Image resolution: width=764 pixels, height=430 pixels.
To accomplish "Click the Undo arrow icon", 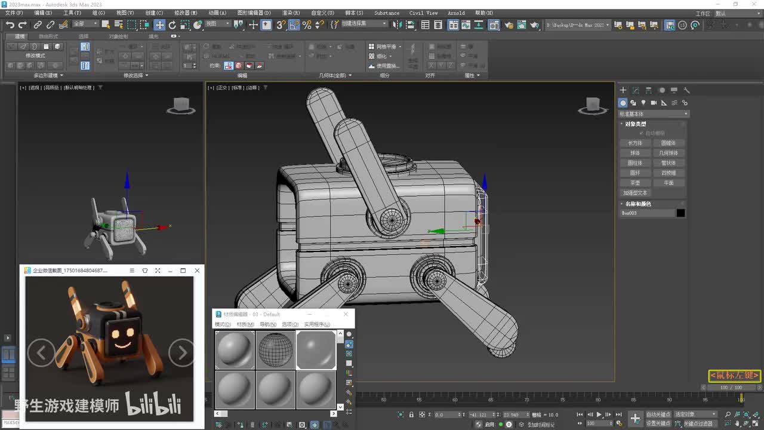I will (10, 24).
